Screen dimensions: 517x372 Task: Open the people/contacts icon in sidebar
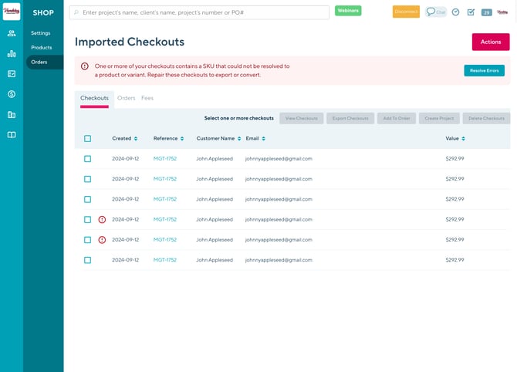[x=12, y=34]
